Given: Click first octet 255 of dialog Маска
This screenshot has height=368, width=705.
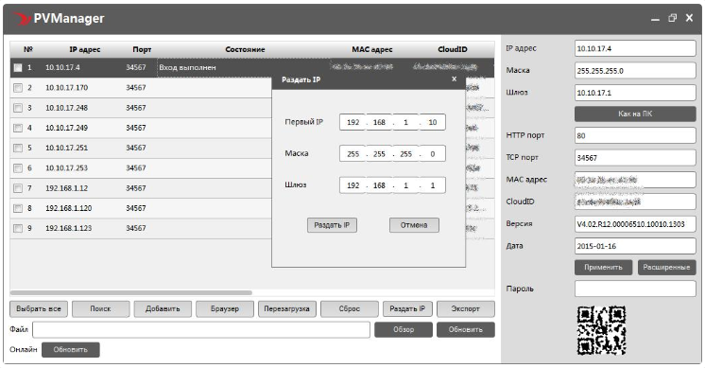Looking at the screenshot, I should pos(352,154).
